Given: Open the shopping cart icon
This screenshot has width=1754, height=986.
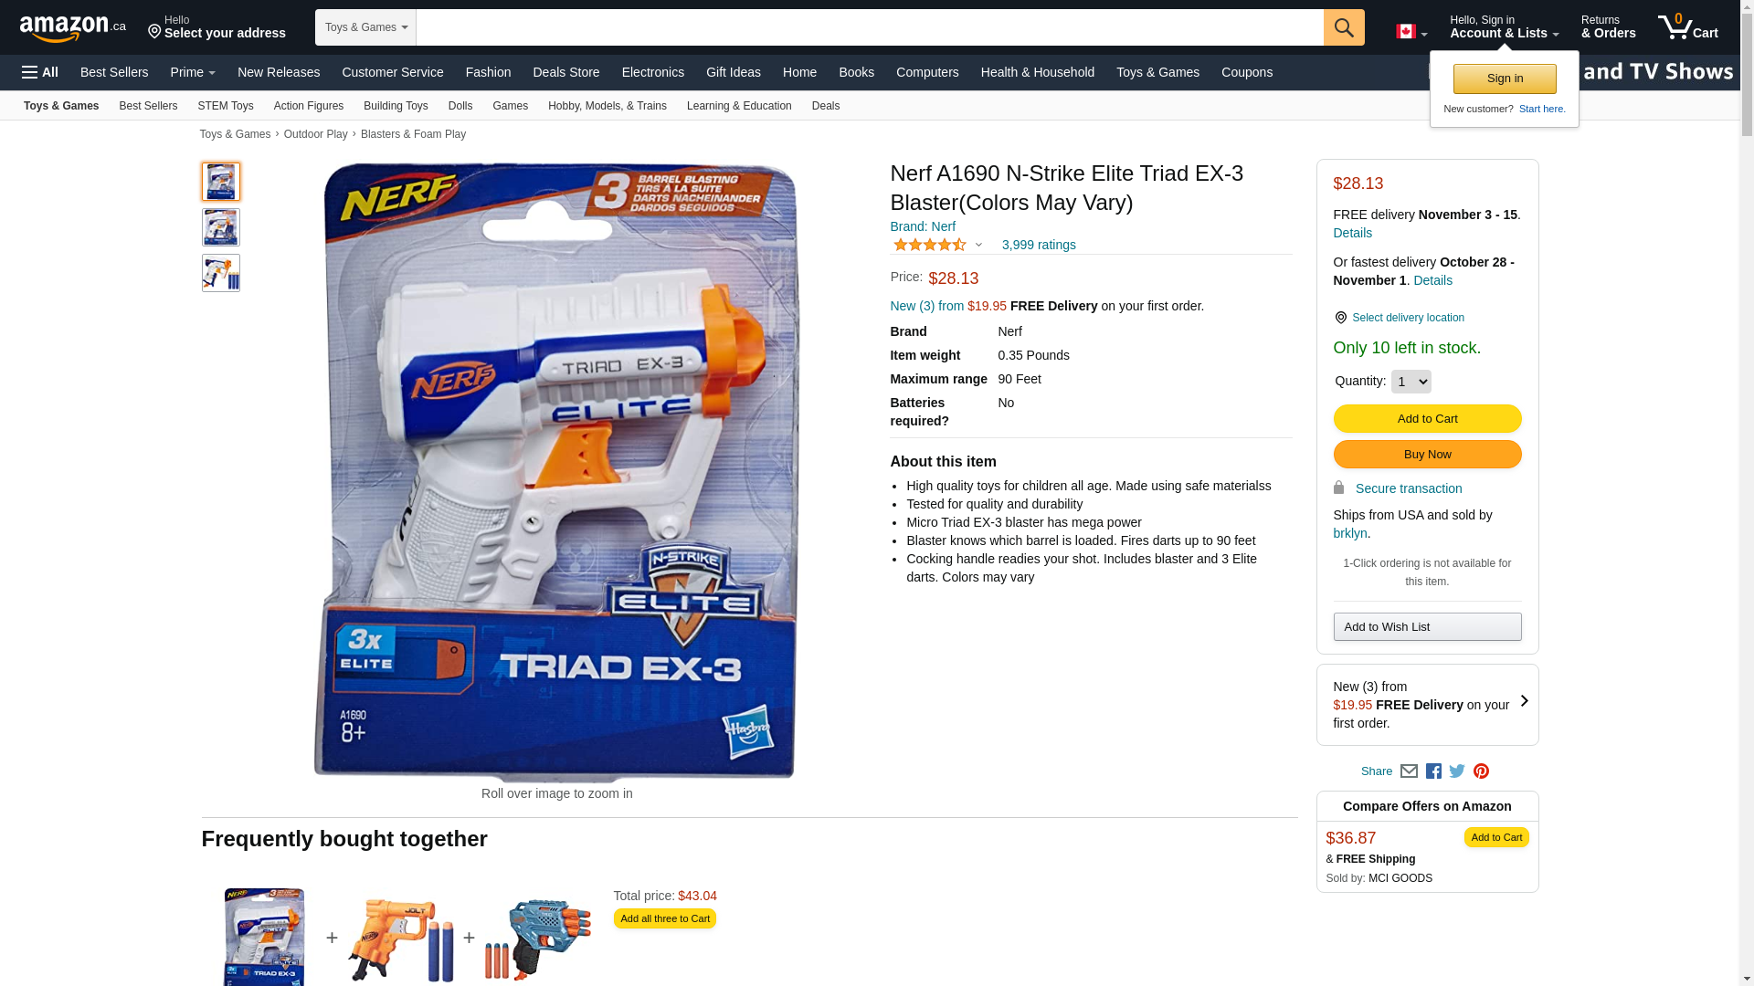Looking at the screenshot, I should point(1687,27).
